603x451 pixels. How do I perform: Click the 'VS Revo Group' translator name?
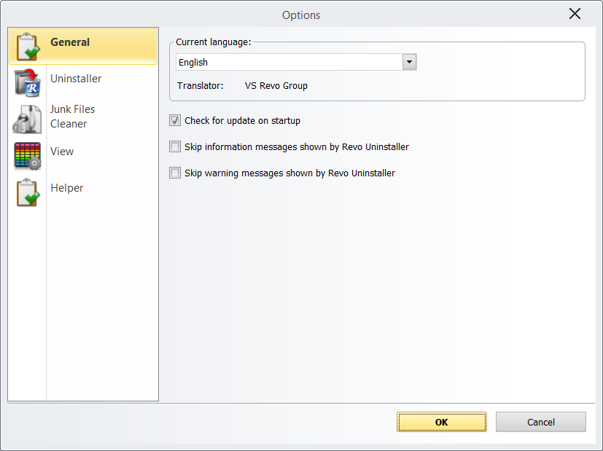[x=276, y=86]
